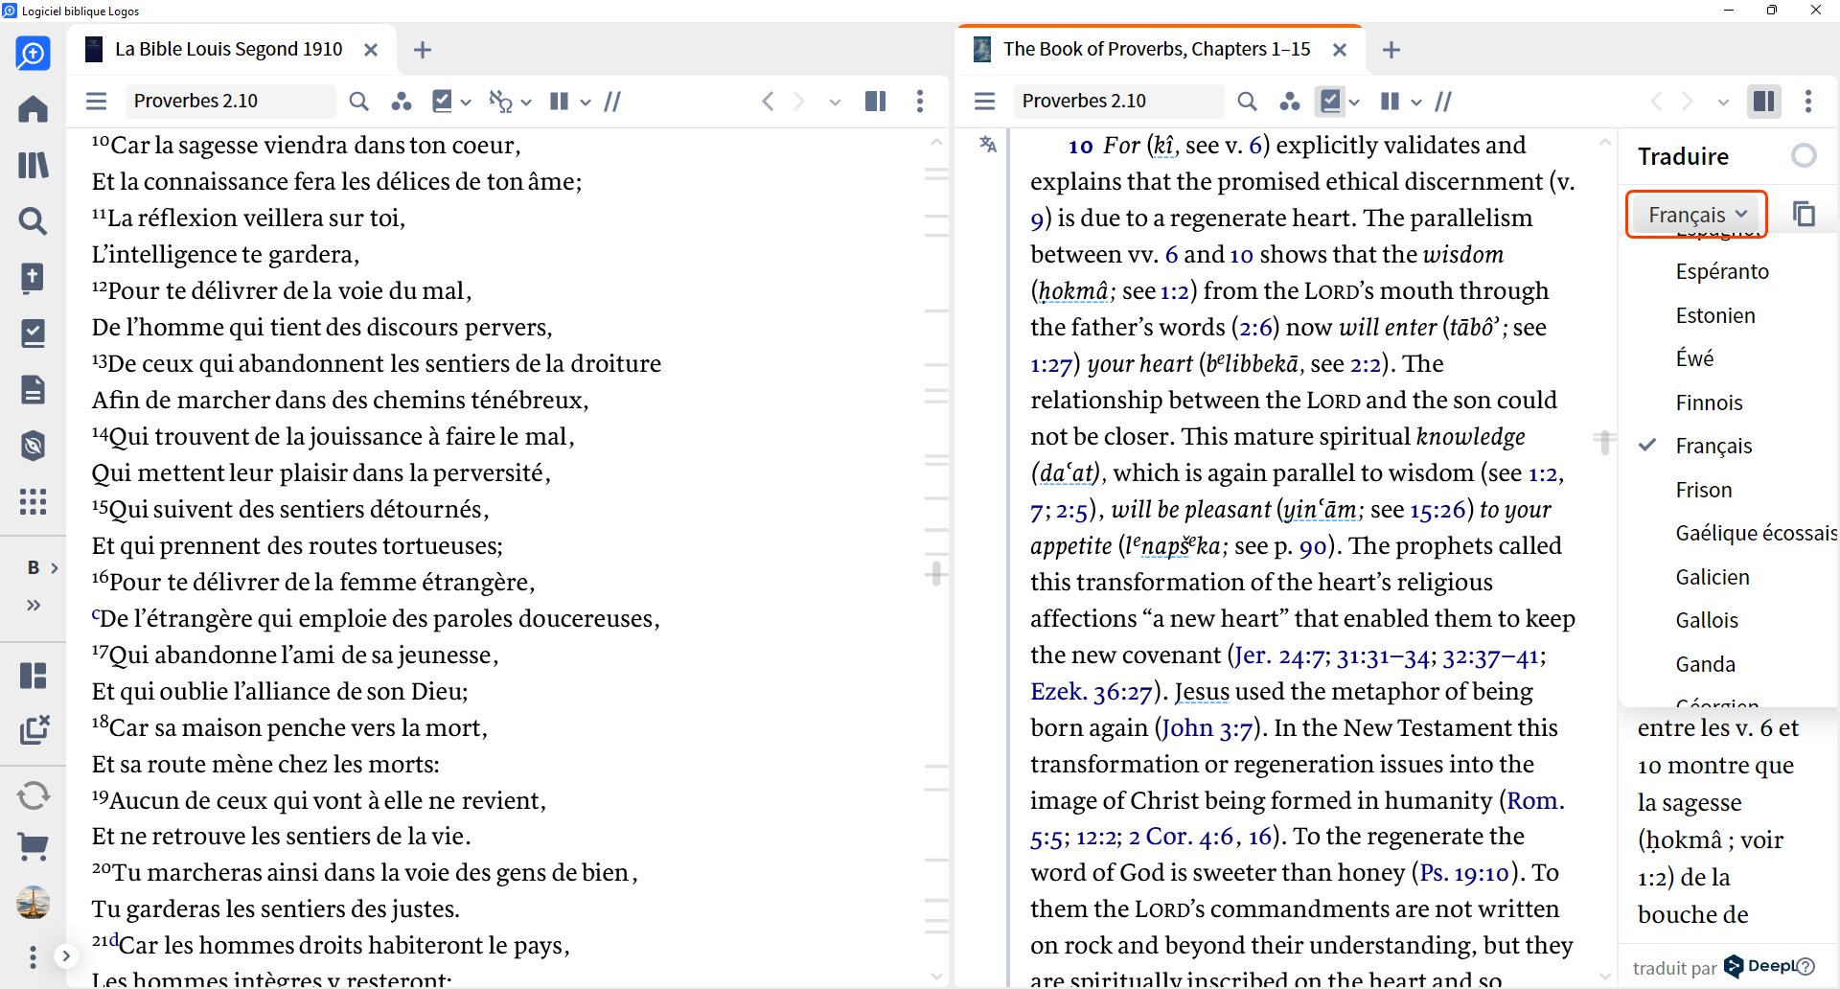This screenshot has height=989, width=1840.
Task: Expand the double-chevron shortcuts in the sidebar
Action: pyautogui.click(x=34, y=605)
